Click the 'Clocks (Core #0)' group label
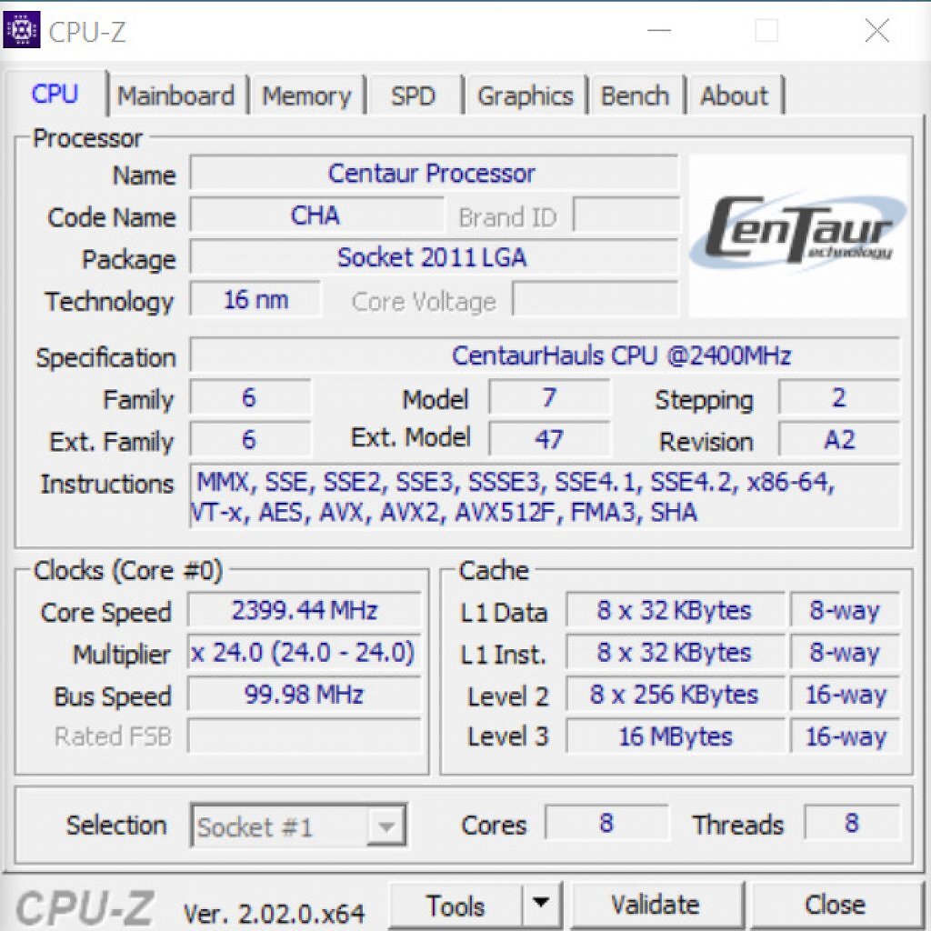The width and height of the screenshot is (931, 931). tap(127, 571)
